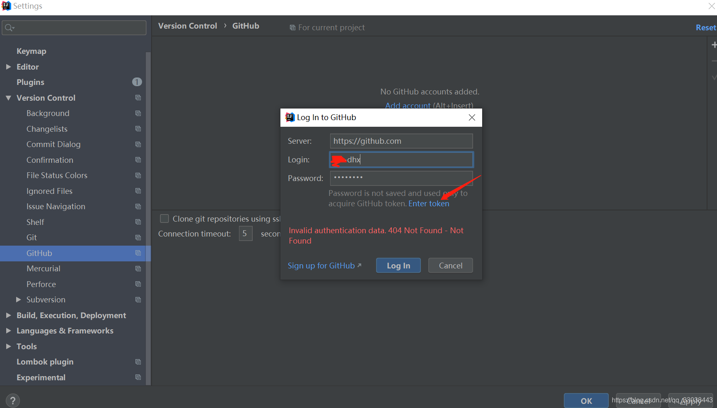Click in the Server URL field
Image resolution: width=717 pixels, height=408 pixels.
pos(401,141)
